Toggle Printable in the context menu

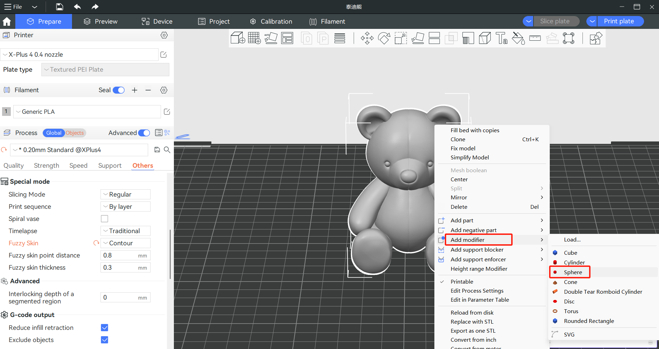[x=462, y=281]
